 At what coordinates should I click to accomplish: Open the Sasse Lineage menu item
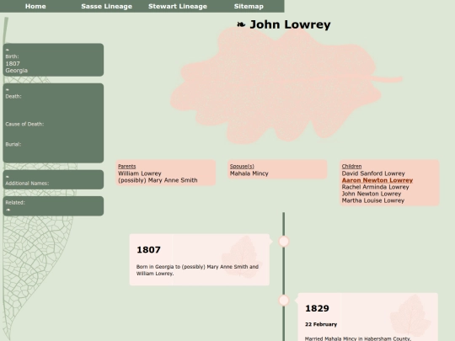(106, 6)
